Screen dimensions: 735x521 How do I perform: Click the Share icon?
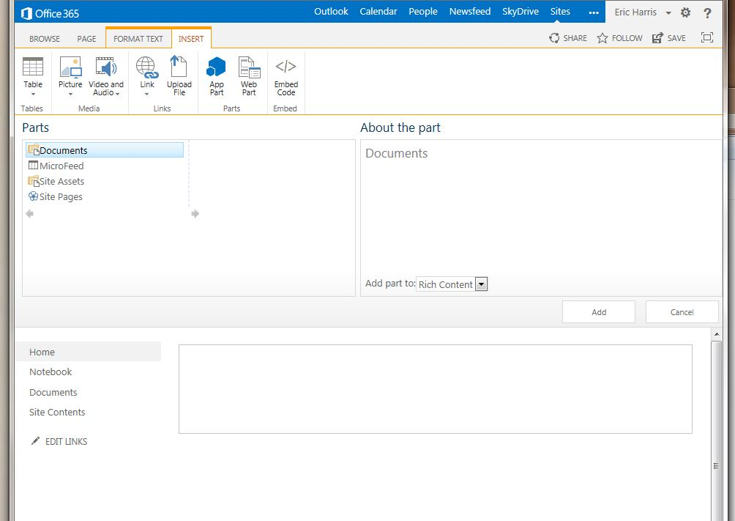coord(554,38)
